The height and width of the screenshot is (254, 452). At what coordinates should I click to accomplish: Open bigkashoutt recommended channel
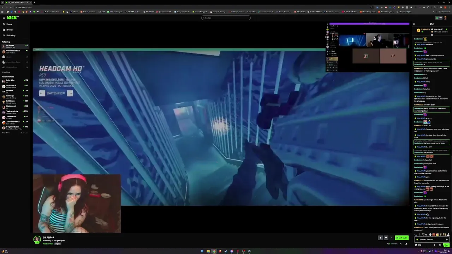click(x=15, y=107)
